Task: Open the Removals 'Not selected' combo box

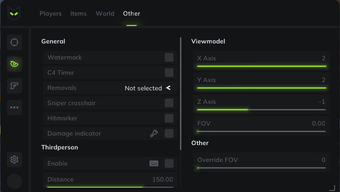Action: tap(148, 88)
